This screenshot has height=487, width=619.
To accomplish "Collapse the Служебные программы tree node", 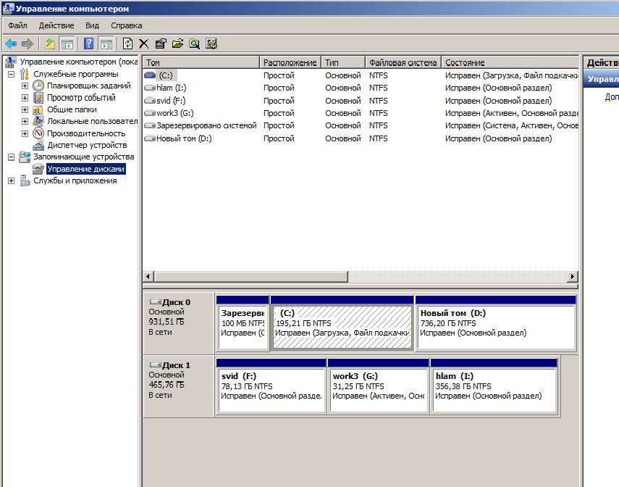I will point(11,74).
